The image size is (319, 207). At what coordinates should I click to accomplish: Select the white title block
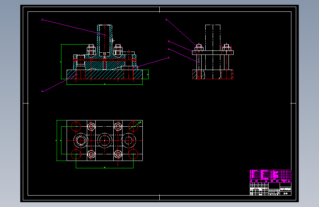(x=270, y=189)
